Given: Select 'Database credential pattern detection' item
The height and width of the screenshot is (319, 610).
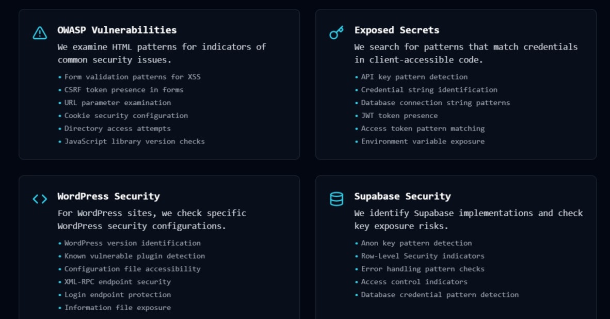Looking at the screenshot, I should point(440,295).
